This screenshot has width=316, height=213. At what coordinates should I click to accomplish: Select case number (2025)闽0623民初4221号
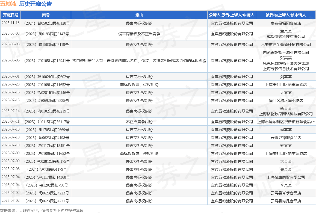[47, 201]
